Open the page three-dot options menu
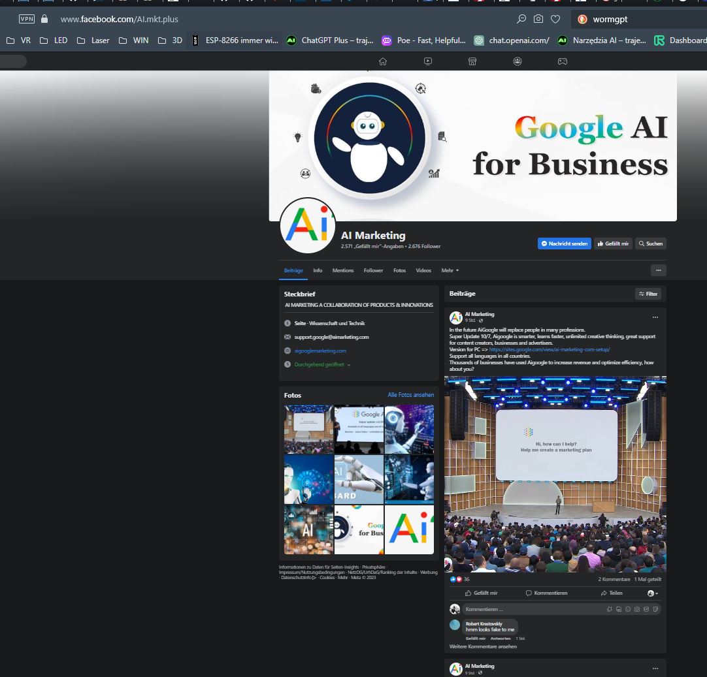 pos(658,270)
